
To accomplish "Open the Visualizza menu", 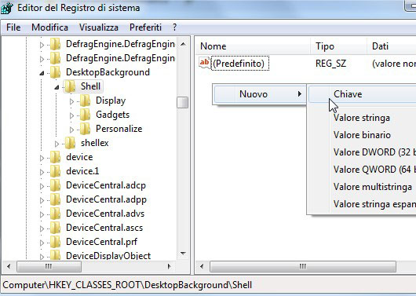I will [x=99, y=27].
